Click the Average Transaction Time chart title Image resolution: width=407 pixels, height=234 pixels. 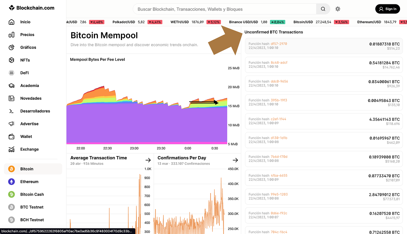tap(99, 158)
